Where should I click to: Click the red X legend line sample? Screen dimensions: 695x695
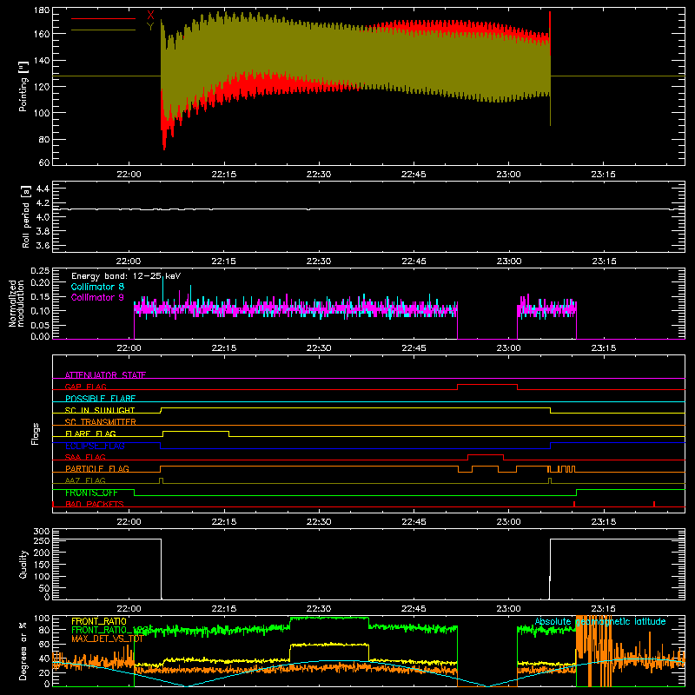(x=103, y=18)
